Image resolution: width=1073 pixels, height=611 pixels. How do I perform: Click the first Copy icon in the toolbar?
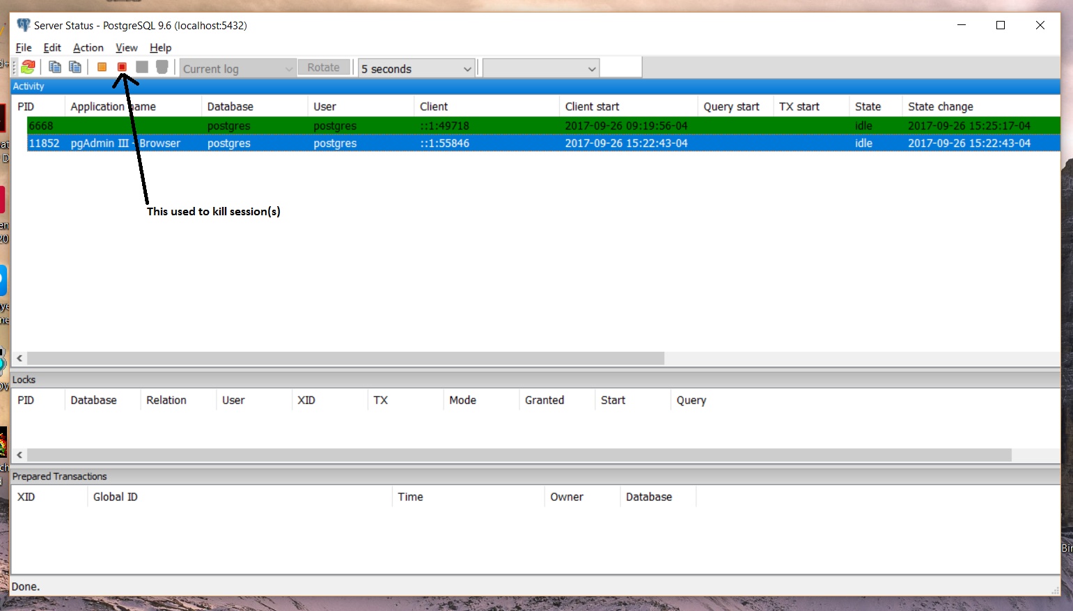(54, 68)
